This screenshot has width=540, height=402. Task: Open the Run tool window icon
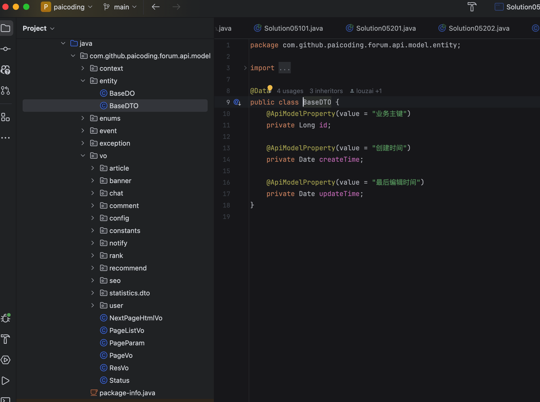(6, 381)
